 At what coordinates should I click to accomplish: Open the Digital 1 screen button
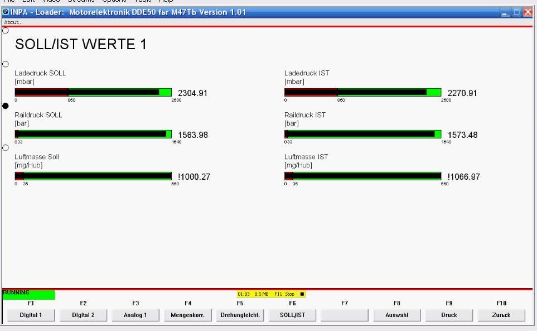tap(31, 315)
